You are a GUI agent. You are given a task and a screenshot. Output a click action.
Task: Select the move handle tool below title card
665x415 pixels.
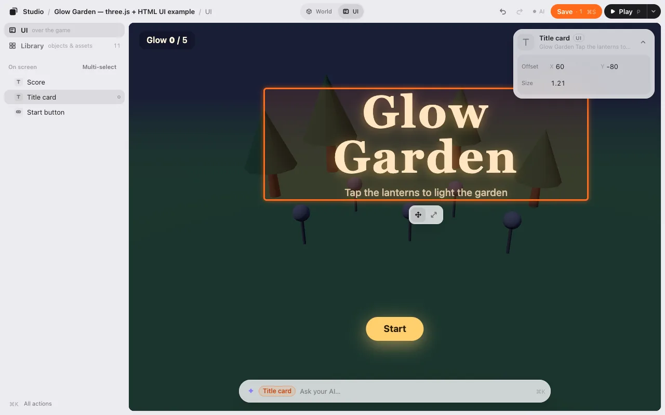point(418,215)
